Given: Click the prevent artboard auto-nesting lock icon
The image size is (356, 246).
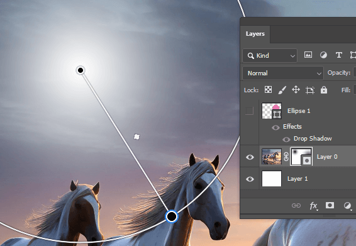Looking at the screenshot, I should pos(310,90).
